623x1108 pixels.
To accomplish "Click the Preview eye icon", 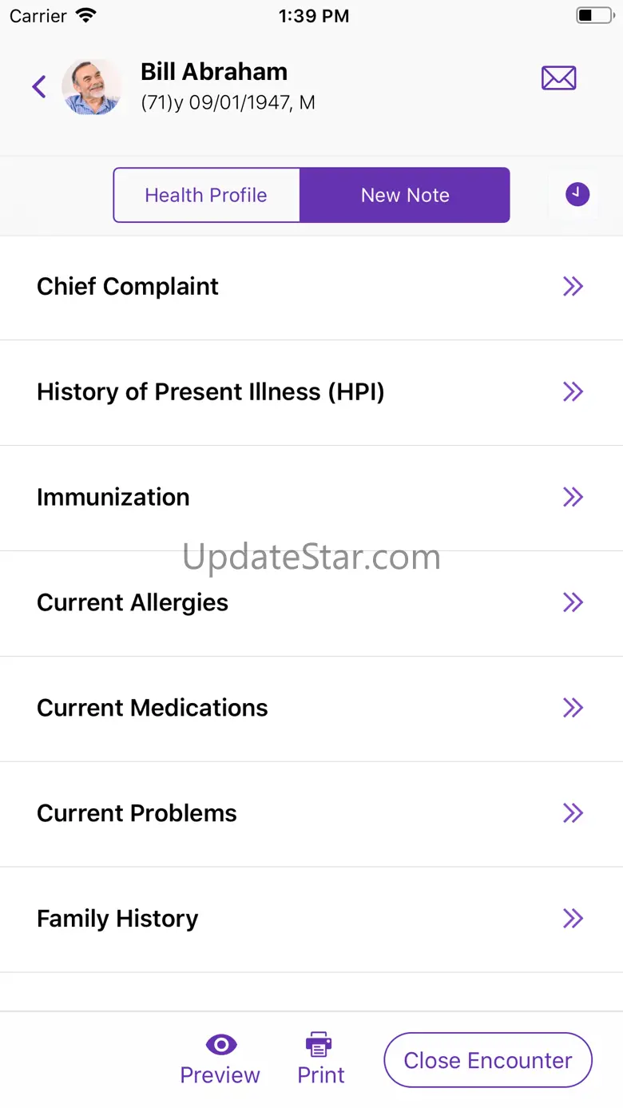I will [220, 1044].
